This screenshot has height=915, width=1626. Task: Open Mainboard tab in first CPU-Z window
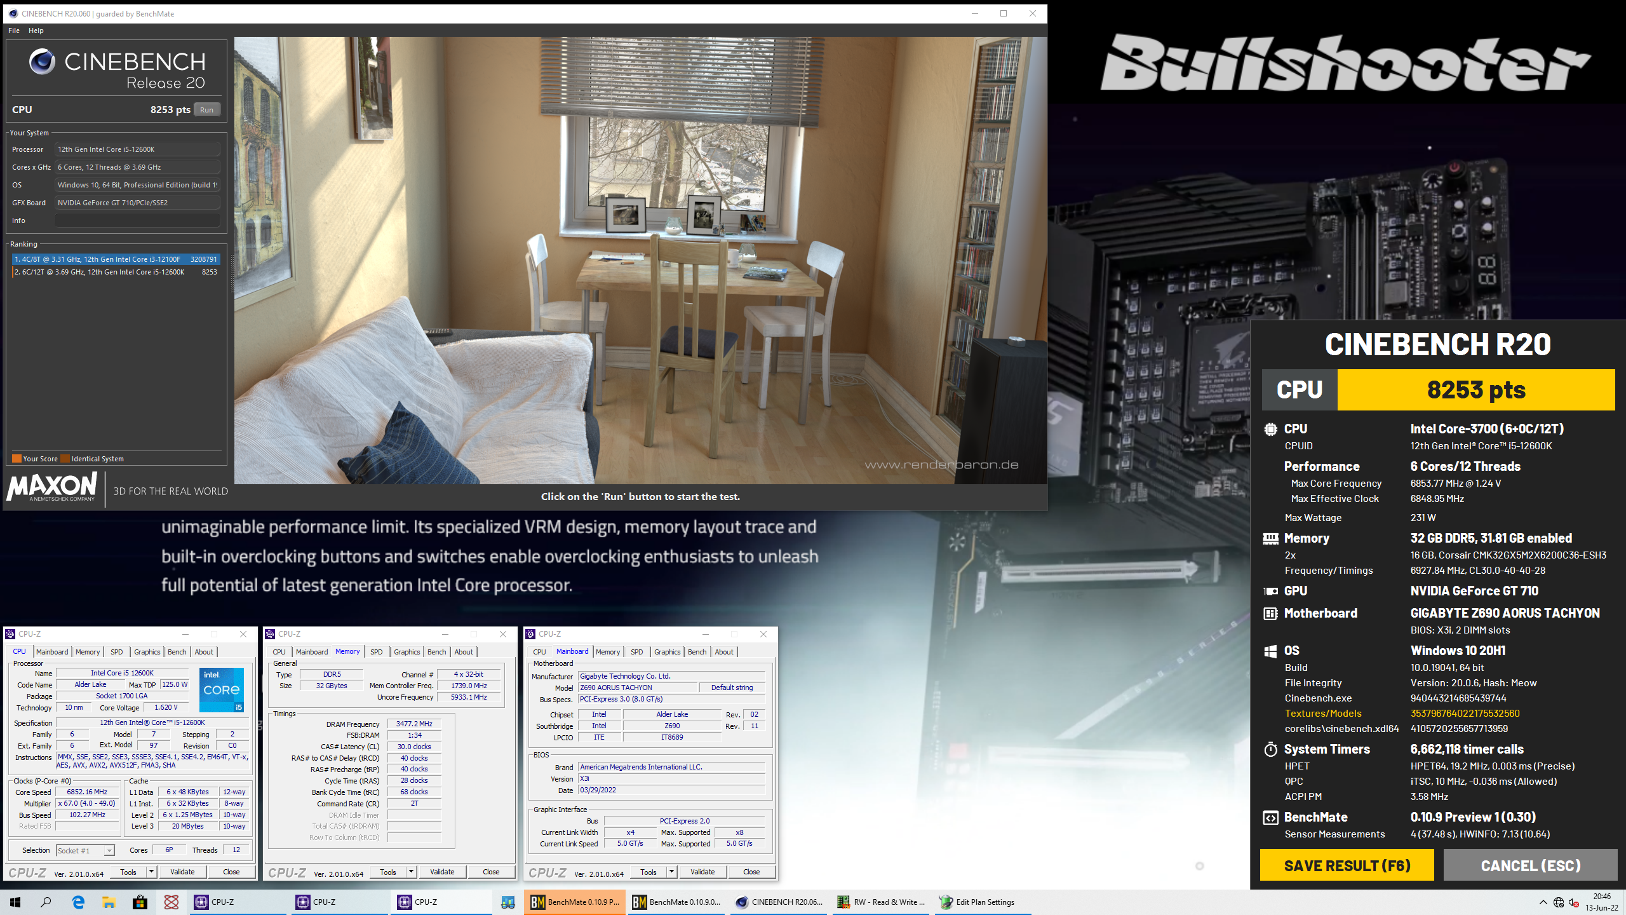point(52,652)
